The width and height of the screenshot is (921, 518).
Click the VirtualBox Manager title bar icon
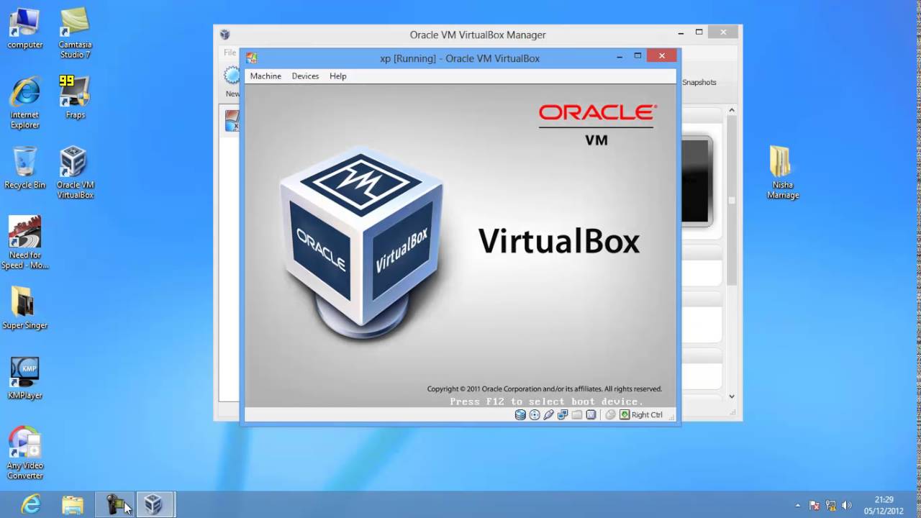coord(224,35)
